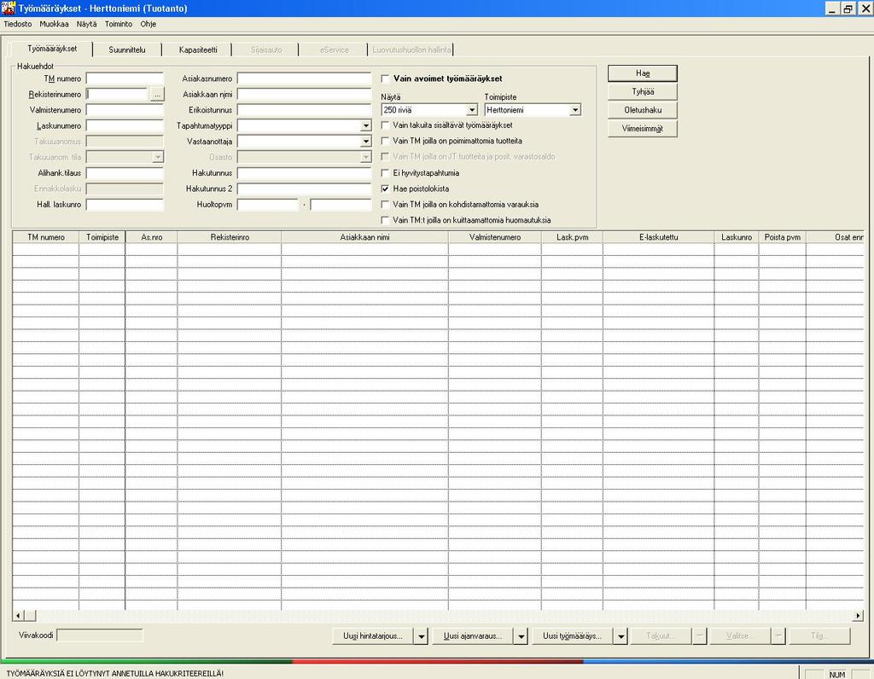Click the Valmistenumero column header
Screen dimensions: 874x679
(495, 237)
